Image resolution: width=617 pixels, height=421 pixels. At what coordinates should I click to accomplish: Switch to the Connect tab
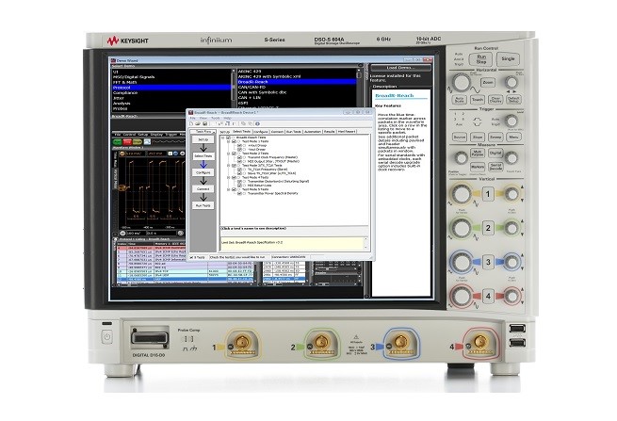click(277, 132)
